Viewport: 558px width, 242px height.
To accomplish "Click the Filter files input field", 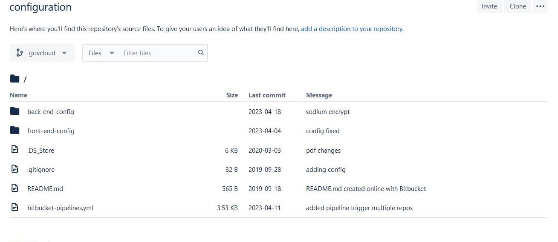I will tap(159, 53).
